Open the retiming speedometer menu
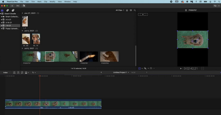 point(151,68)
